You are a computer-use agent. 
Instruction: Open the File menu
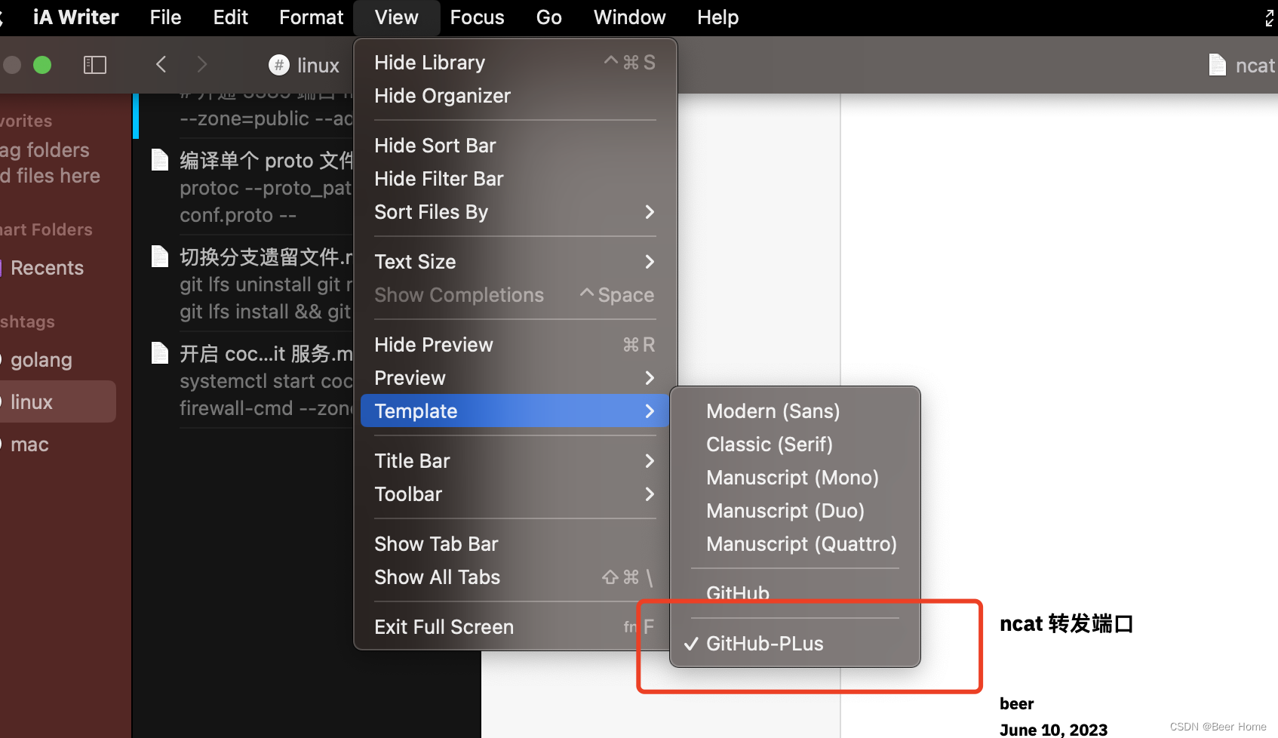coord(165,17)
